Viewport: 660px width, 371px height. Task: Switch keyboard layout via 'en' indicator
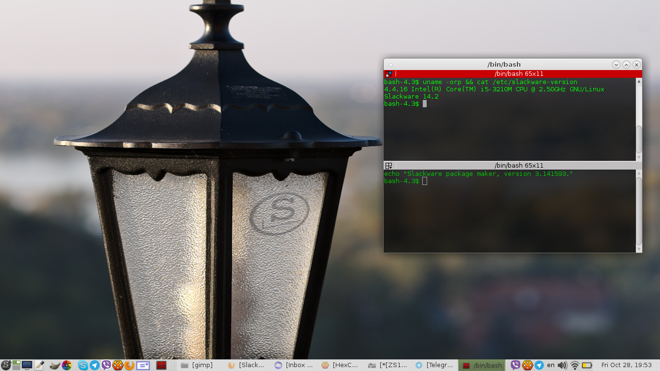[x=551, y=365]
